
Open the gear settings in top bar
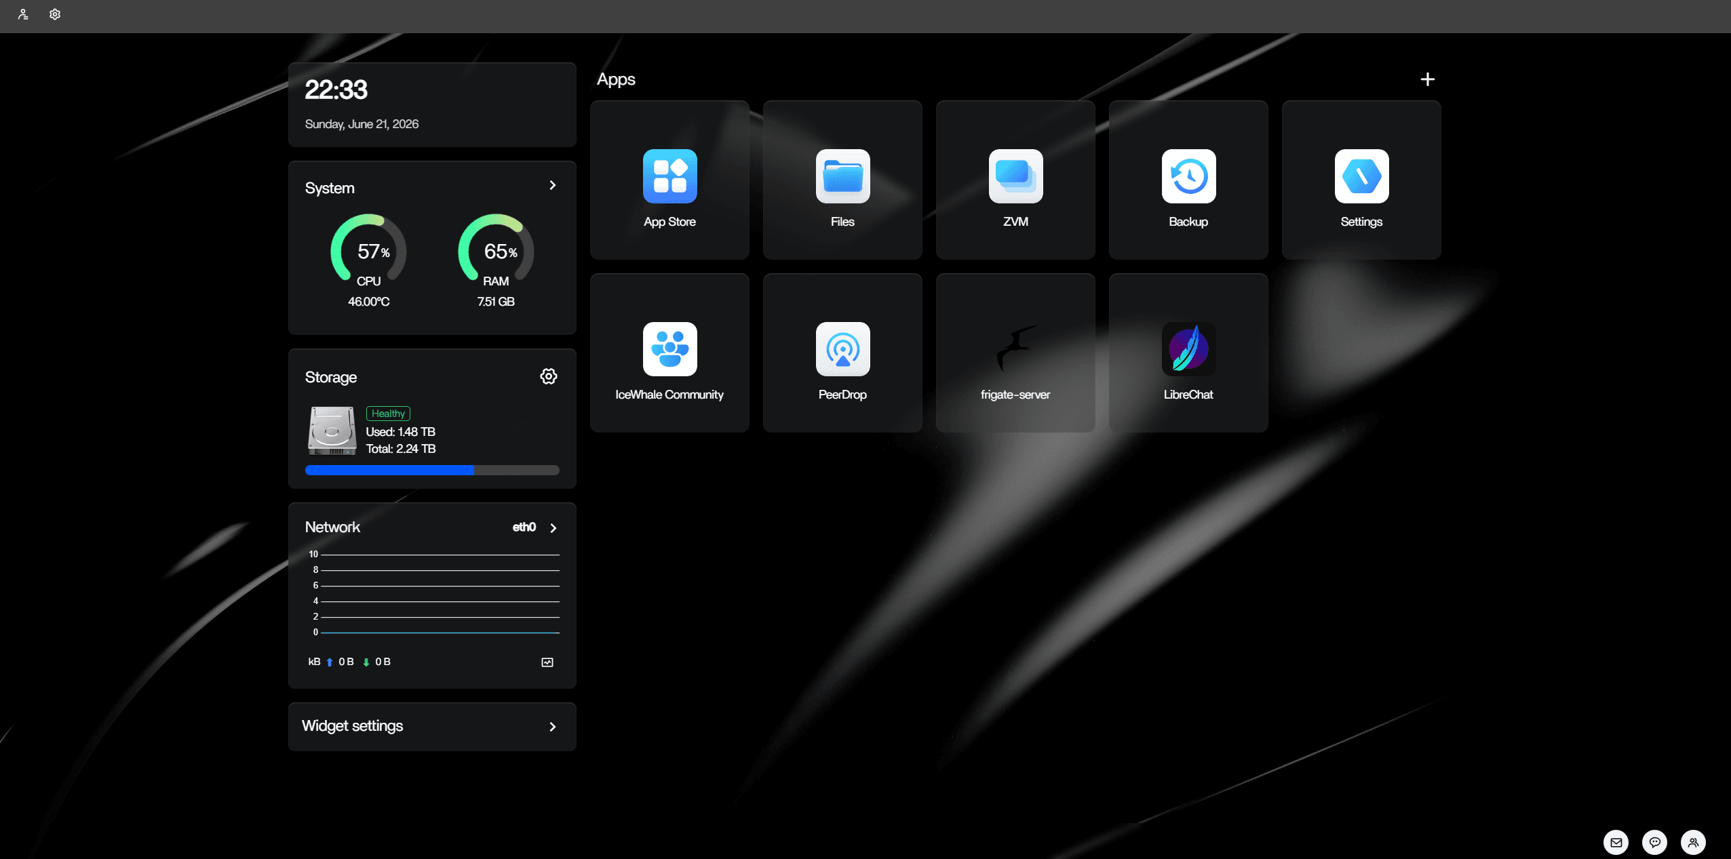tap(55, 14)
